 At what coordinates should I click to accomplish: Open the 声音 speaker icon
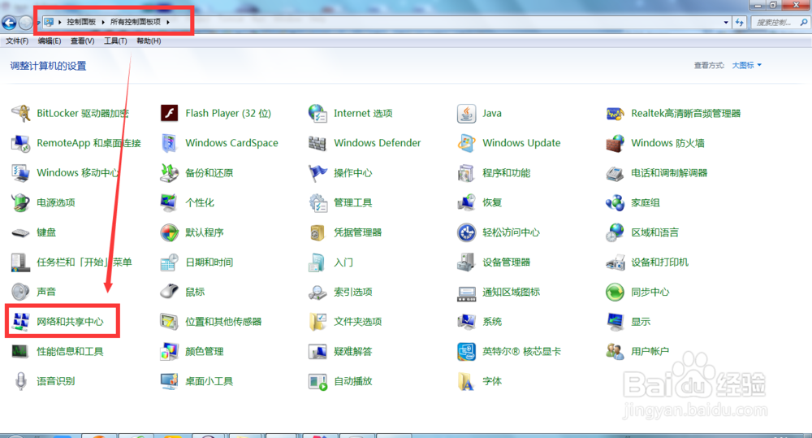pos(21,292)
